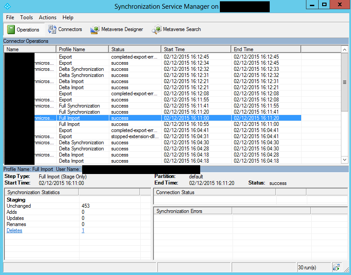
Task: Open the Connectors view icon
Action: click(x=52, y=29)
